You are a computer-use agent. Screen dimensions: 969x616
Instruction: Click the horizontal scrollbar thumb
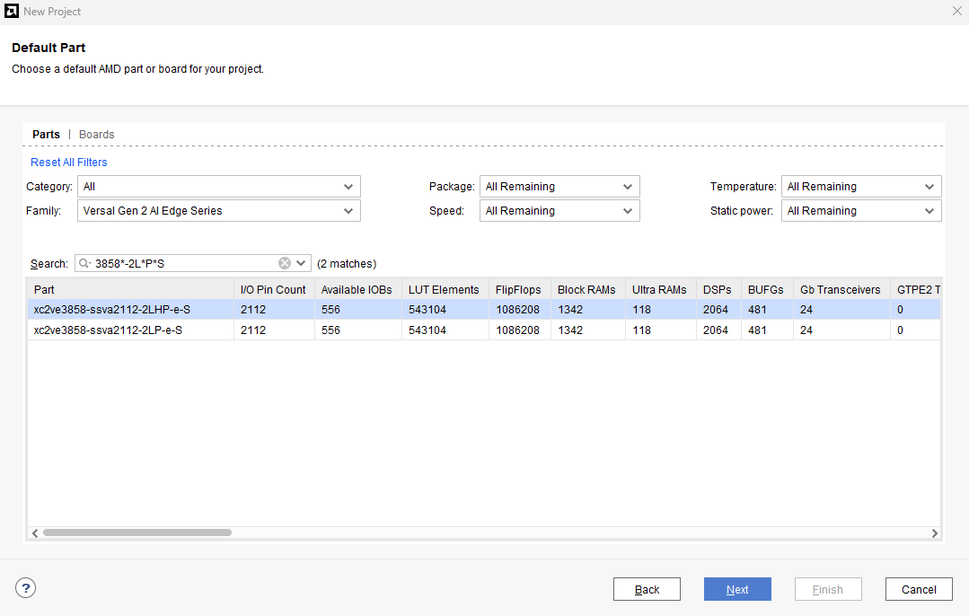point(137,532)
